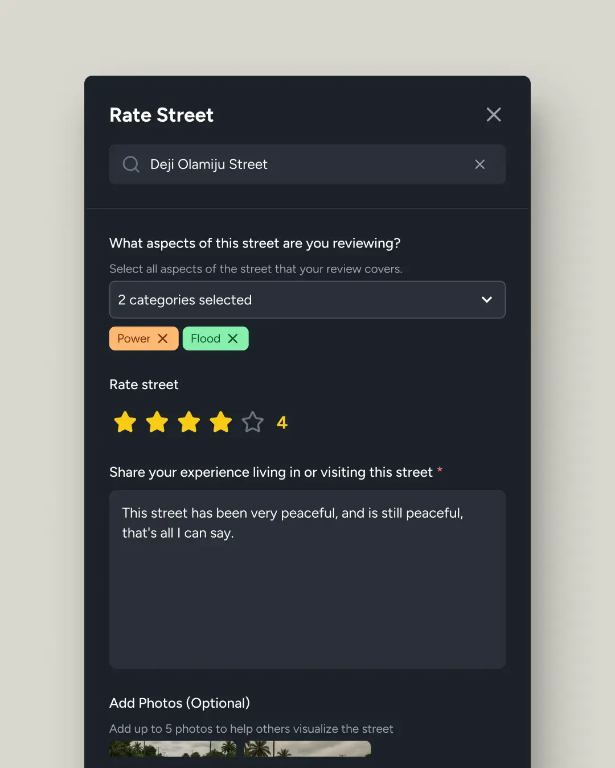
Task: Select the fourth rating star
Action: [221, 423]
